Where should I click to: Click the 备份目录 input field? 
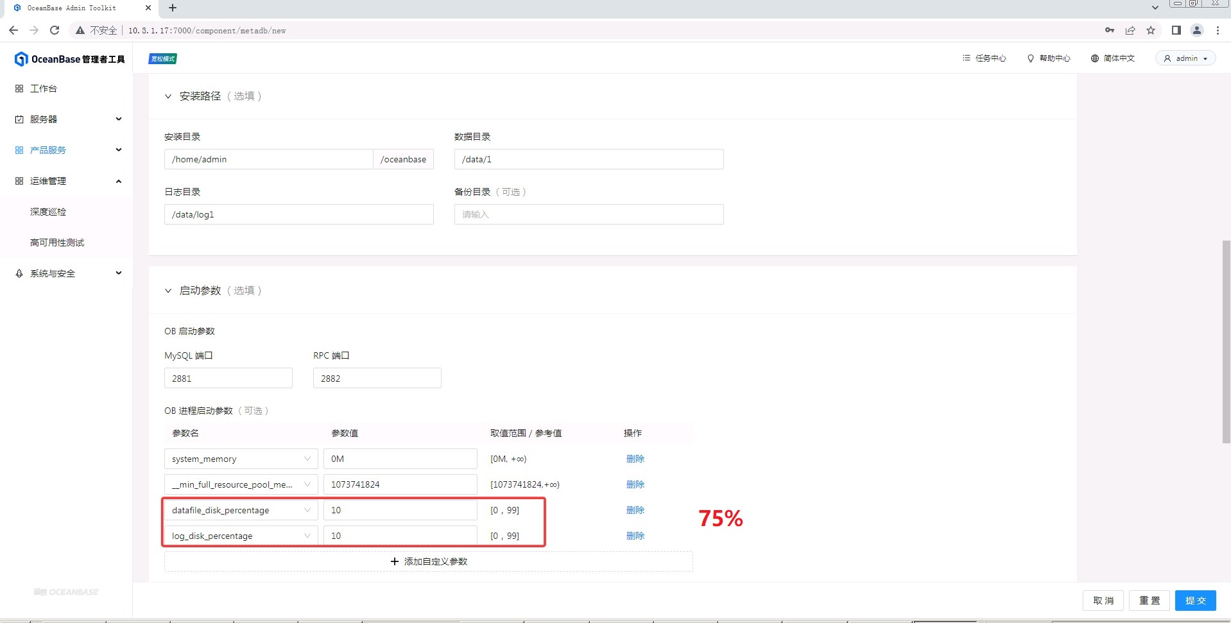[x=589, y=214]
